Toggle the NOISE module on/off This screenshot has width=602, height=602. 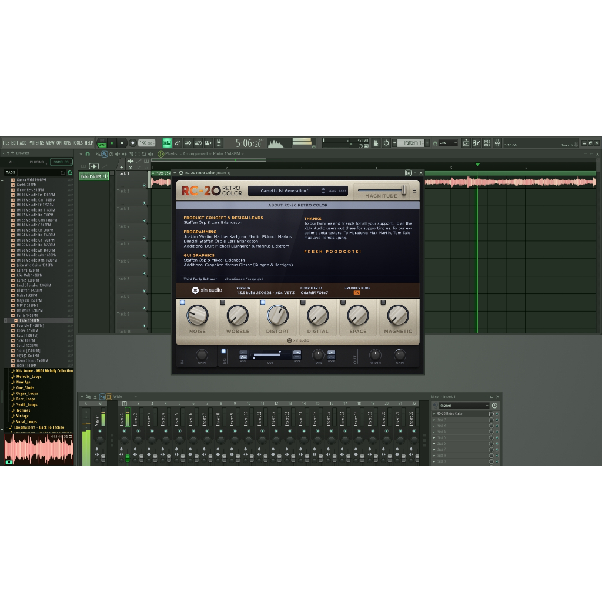[182, 302]
